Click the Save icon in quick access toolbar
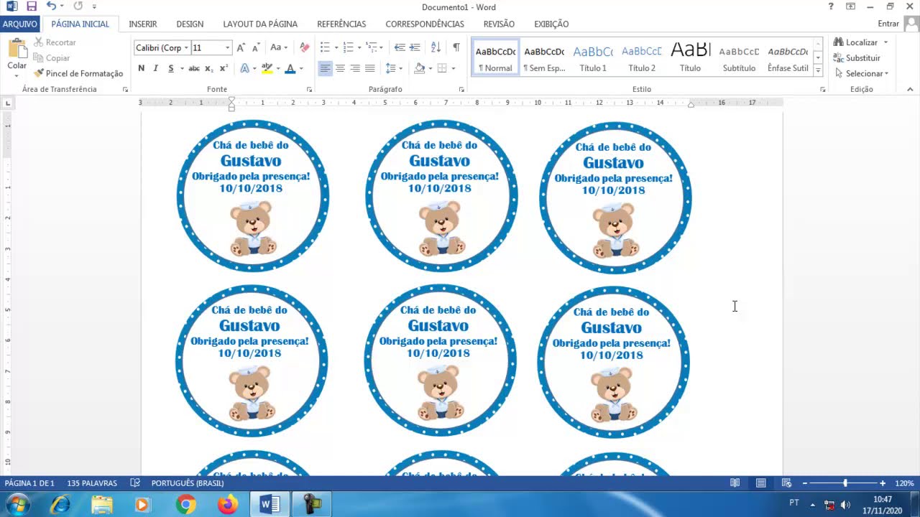Viewport: 920px width, 517px height. [31, 6]
